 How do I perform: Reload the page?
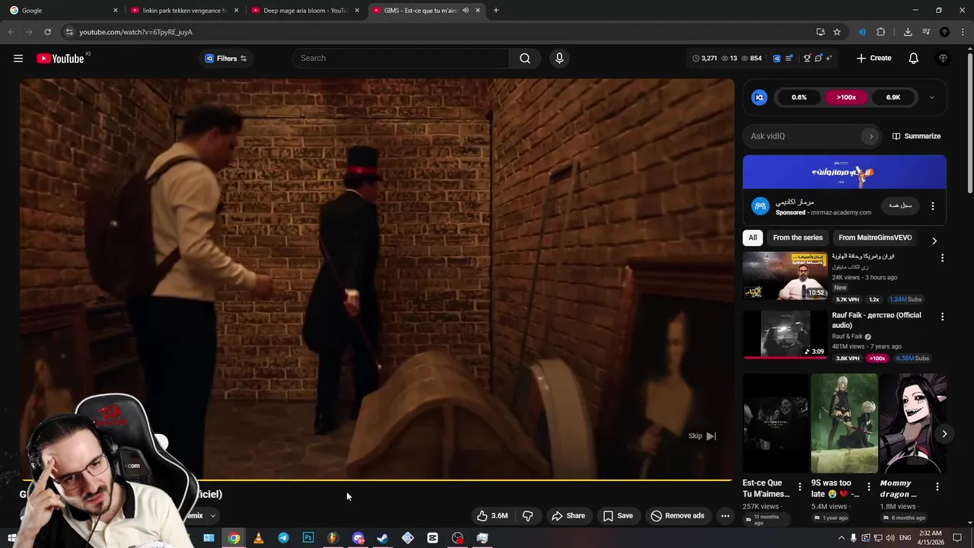[47, 32]
